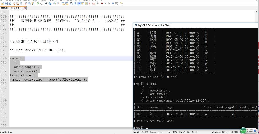
Task: Click MySQL row 13 孙七
Action: coord(174,70)
